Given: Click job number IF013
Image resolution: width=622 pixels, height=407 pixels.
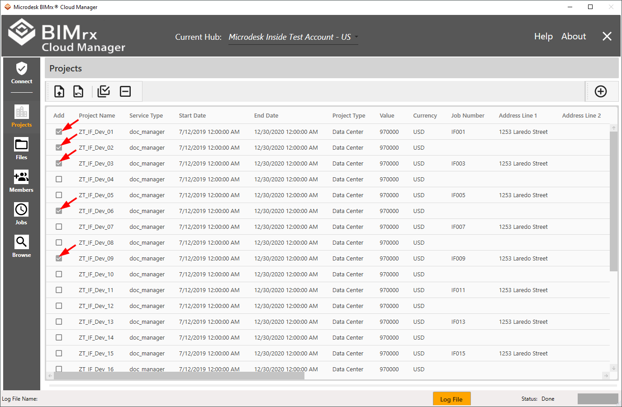Looking at the screenshot, I should [x=458, y=322].
